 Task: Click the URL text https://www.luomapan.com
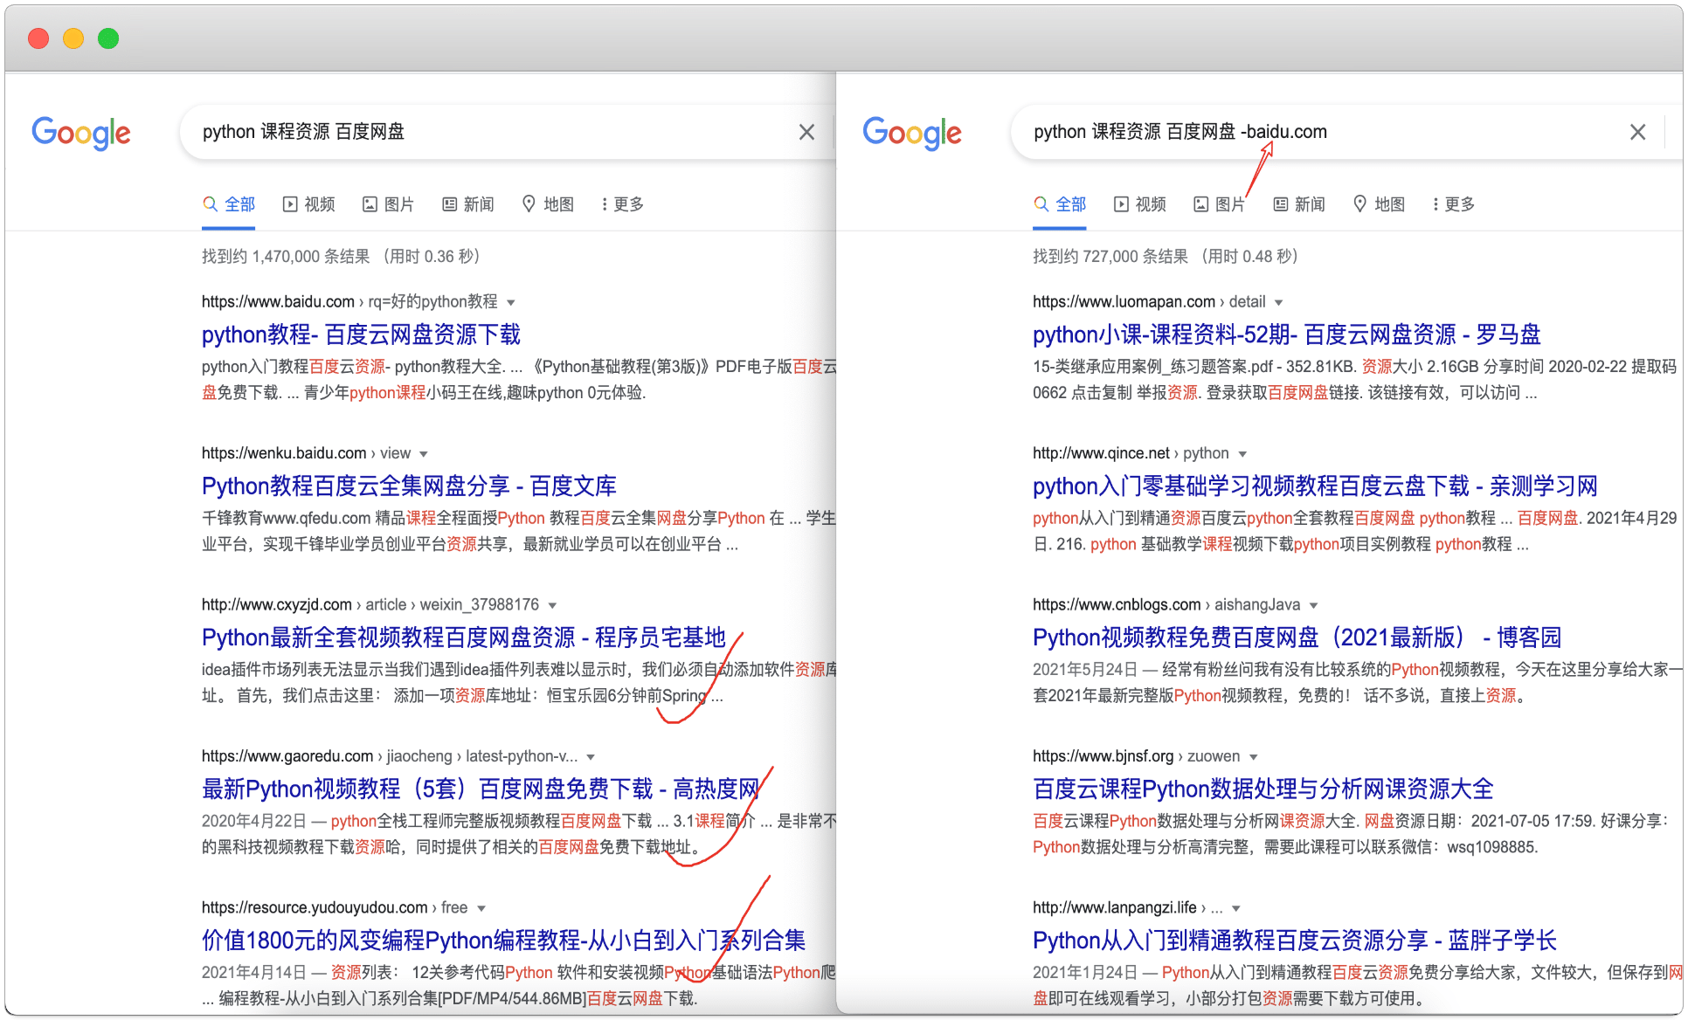coord(1124,302)
